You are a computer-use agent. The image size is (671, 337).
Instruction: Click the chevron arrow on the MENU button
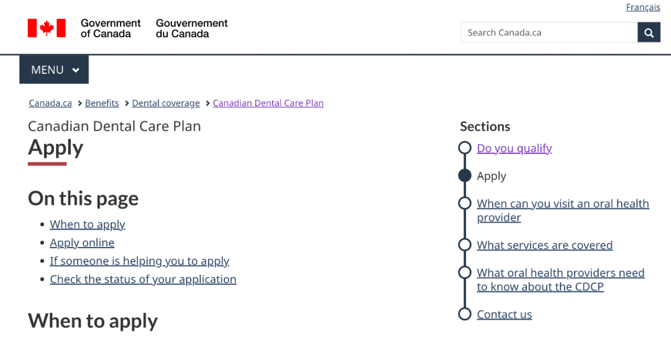76,70
